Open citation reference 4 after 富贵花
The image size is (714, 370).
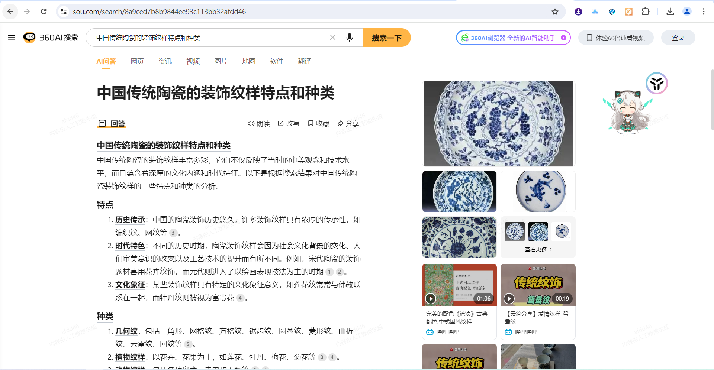[240, 298]
